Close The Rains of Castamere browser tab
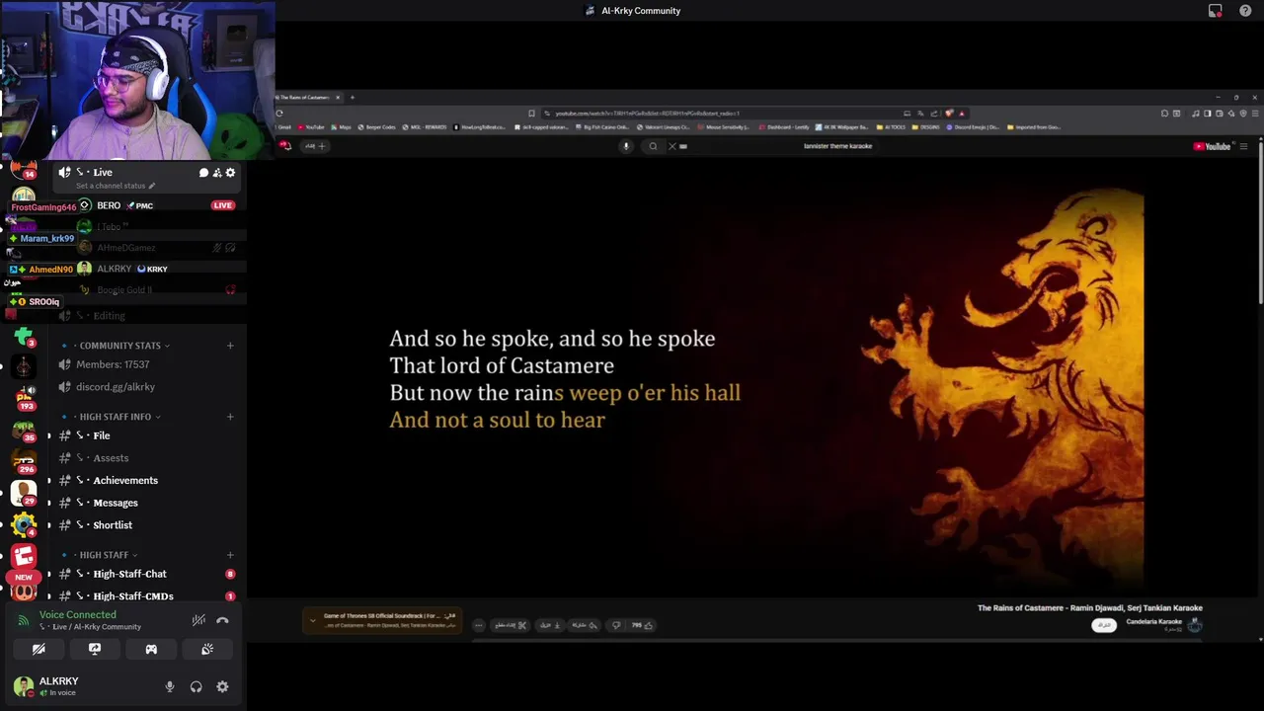Screen dimensions: 1264x711 [337, 98]
